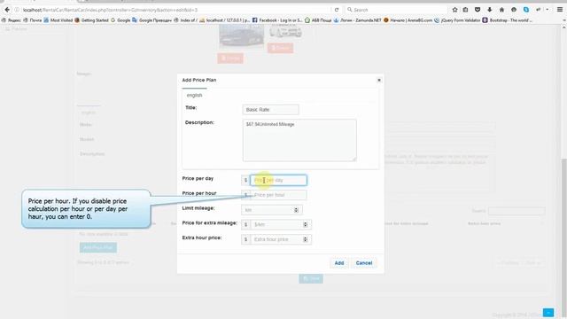Click the extra mileage price spinner arrows
This screenshot has width=567, height=319.
pos(306,224)
